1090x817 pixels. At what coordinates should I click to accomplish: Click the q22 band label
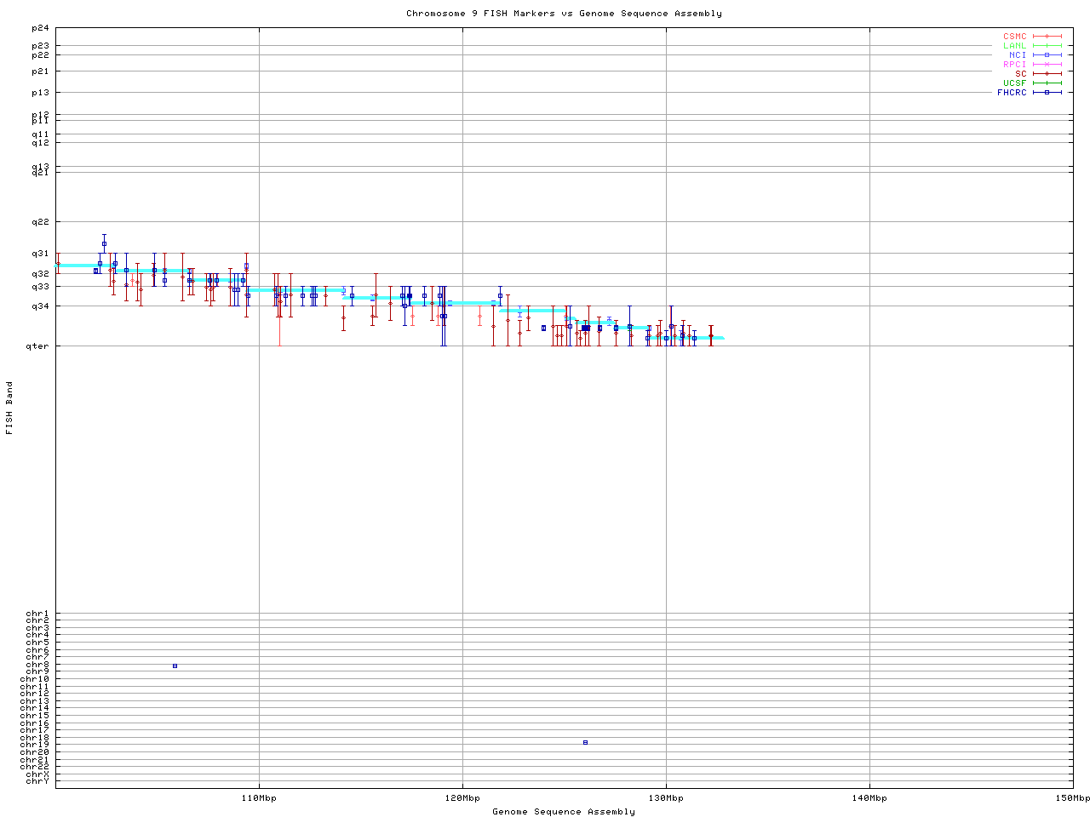point(40,222)
